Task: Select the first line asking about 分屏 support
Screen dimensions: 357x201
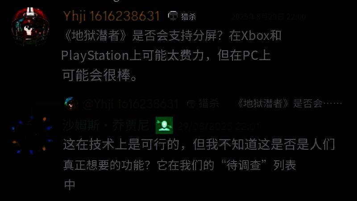Action: coord(172,36)
